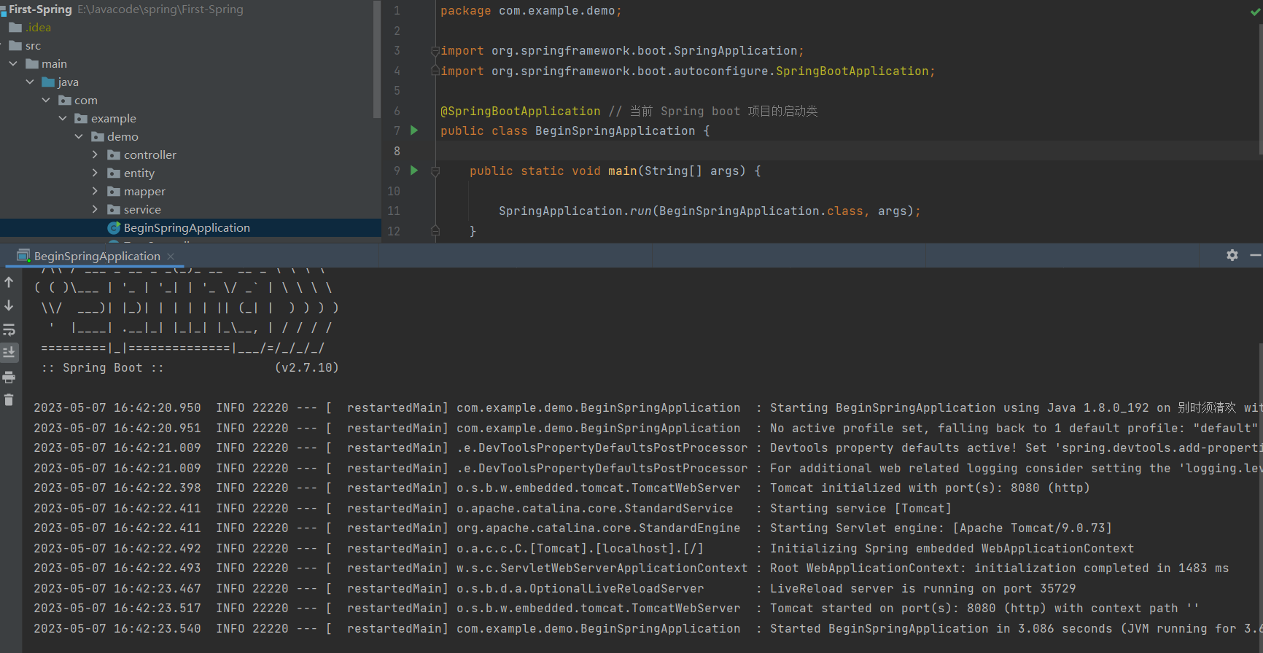This screenshot has width=1263, height=653.
Task: Run main method from gutter arrow
Action: (x=414, y=171)
